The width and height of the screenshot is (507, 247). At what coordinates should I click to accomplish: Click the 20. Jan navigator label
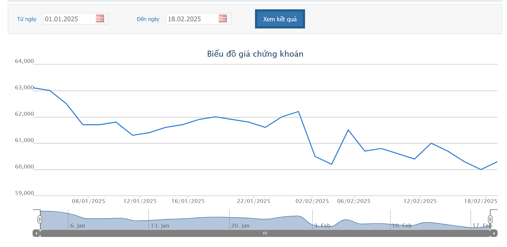tap(240, 226)
